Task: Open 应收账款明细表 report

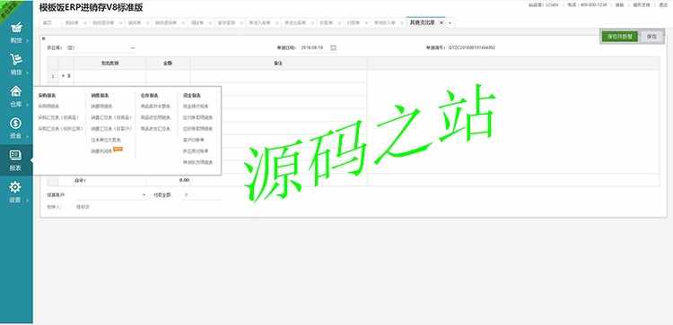Action: click(198, 128)
